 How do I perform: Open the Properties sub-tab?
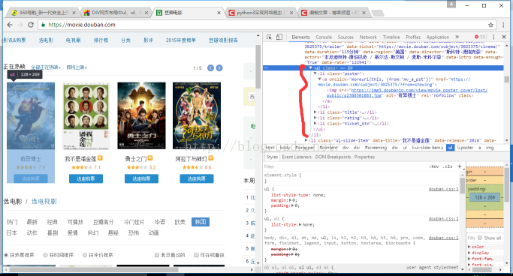click(364, 157)
